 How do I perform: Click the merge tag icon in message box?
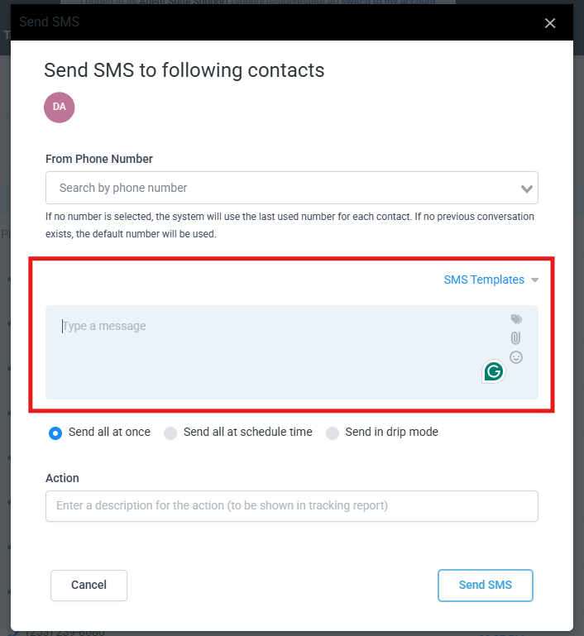tap(516, 319)
